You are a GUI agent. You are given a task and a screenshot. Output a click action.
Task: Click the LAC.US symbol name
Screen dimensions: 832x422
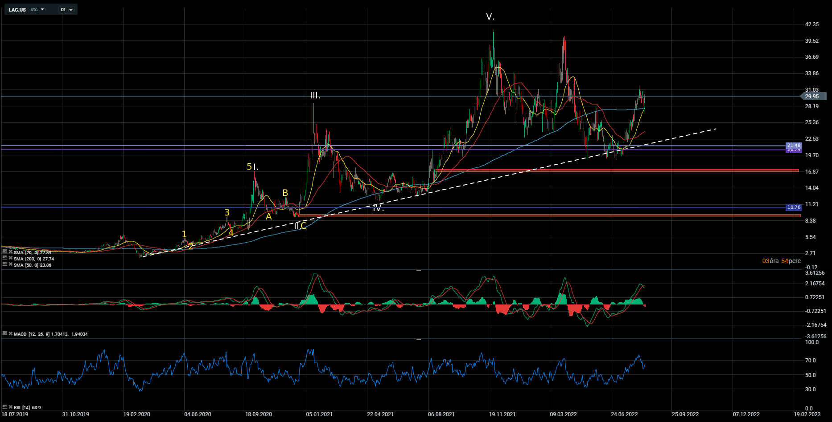click(x=17, y=10)
